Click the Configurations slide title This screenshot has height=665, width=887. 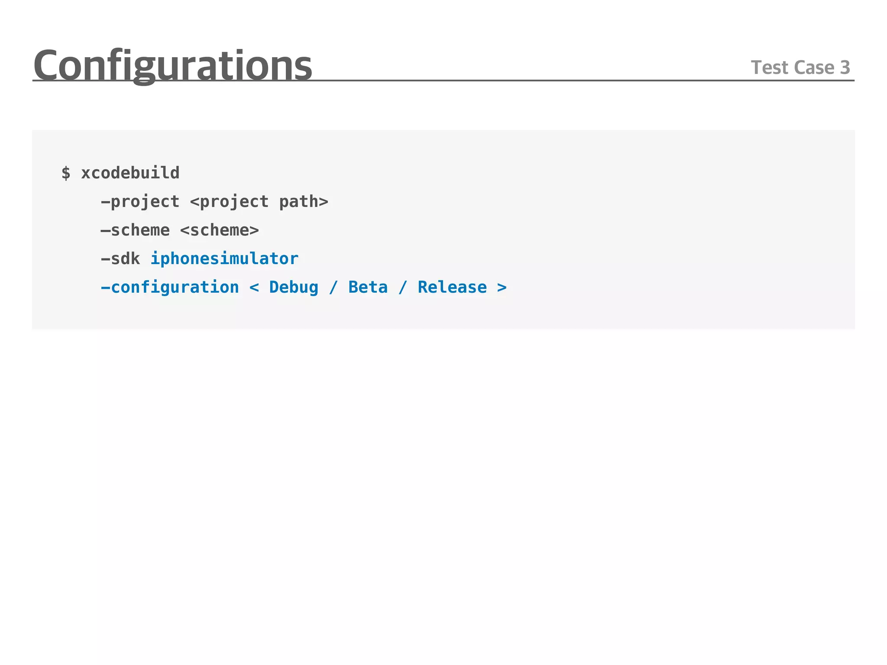click(172, 65)
